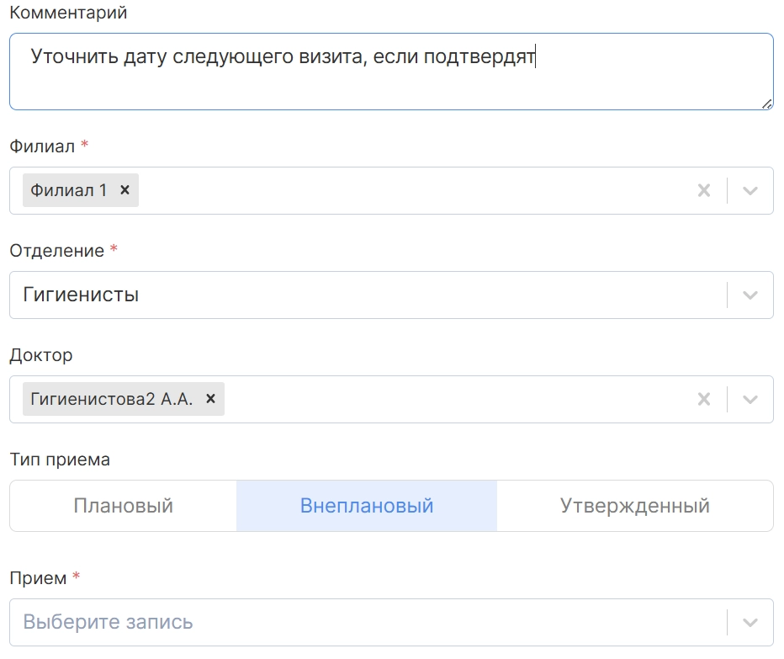Choose the "Внеплановый" appointment type

coord(367,506)
